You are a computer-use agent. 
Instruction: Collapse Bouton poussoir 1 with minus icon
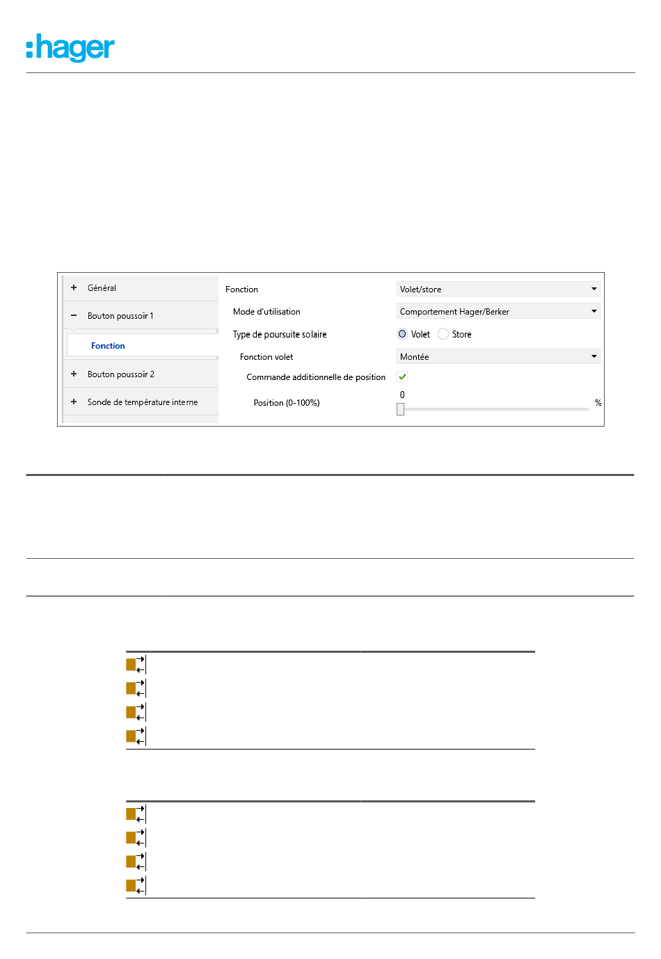74,315
